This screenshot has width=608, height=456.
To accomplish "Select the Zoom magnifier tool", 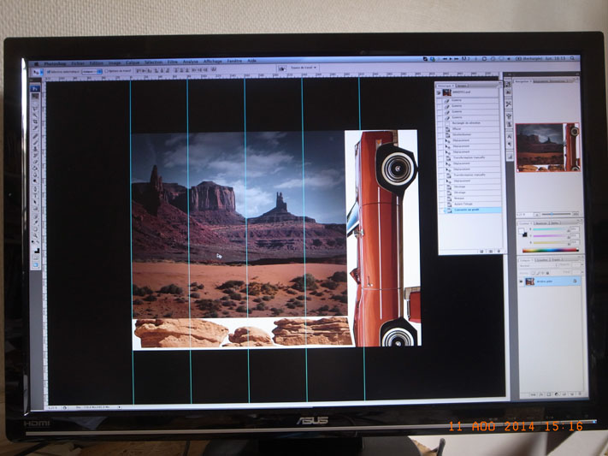I will click(35, 235).
